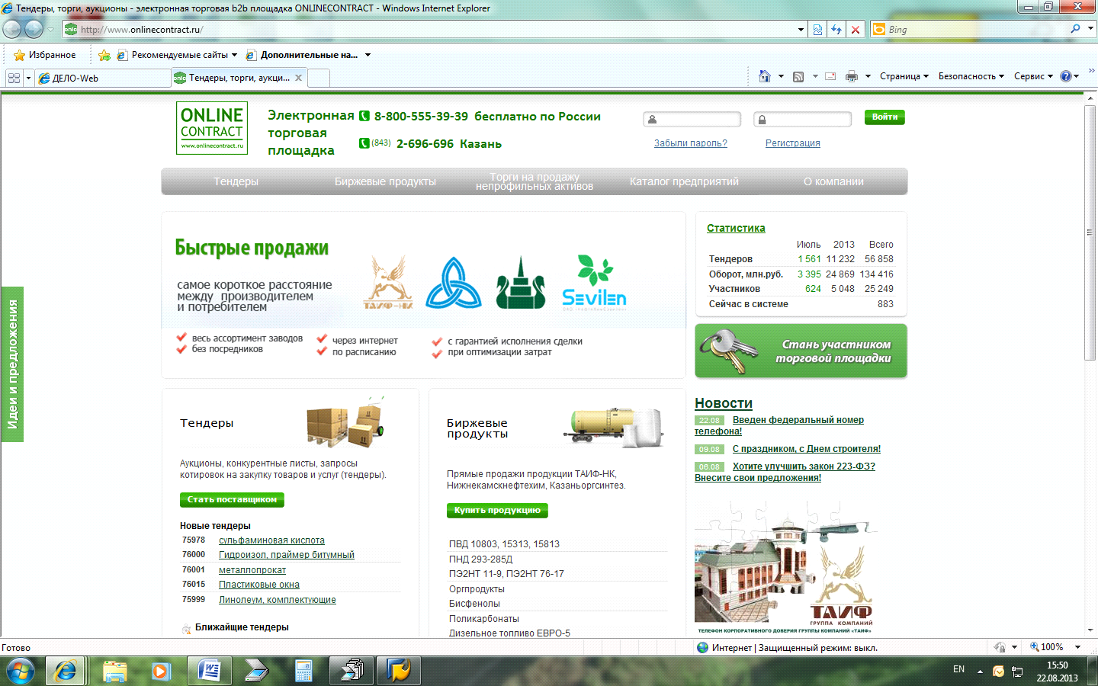Click the page scrollbar down arrow

click(1090, 630)
